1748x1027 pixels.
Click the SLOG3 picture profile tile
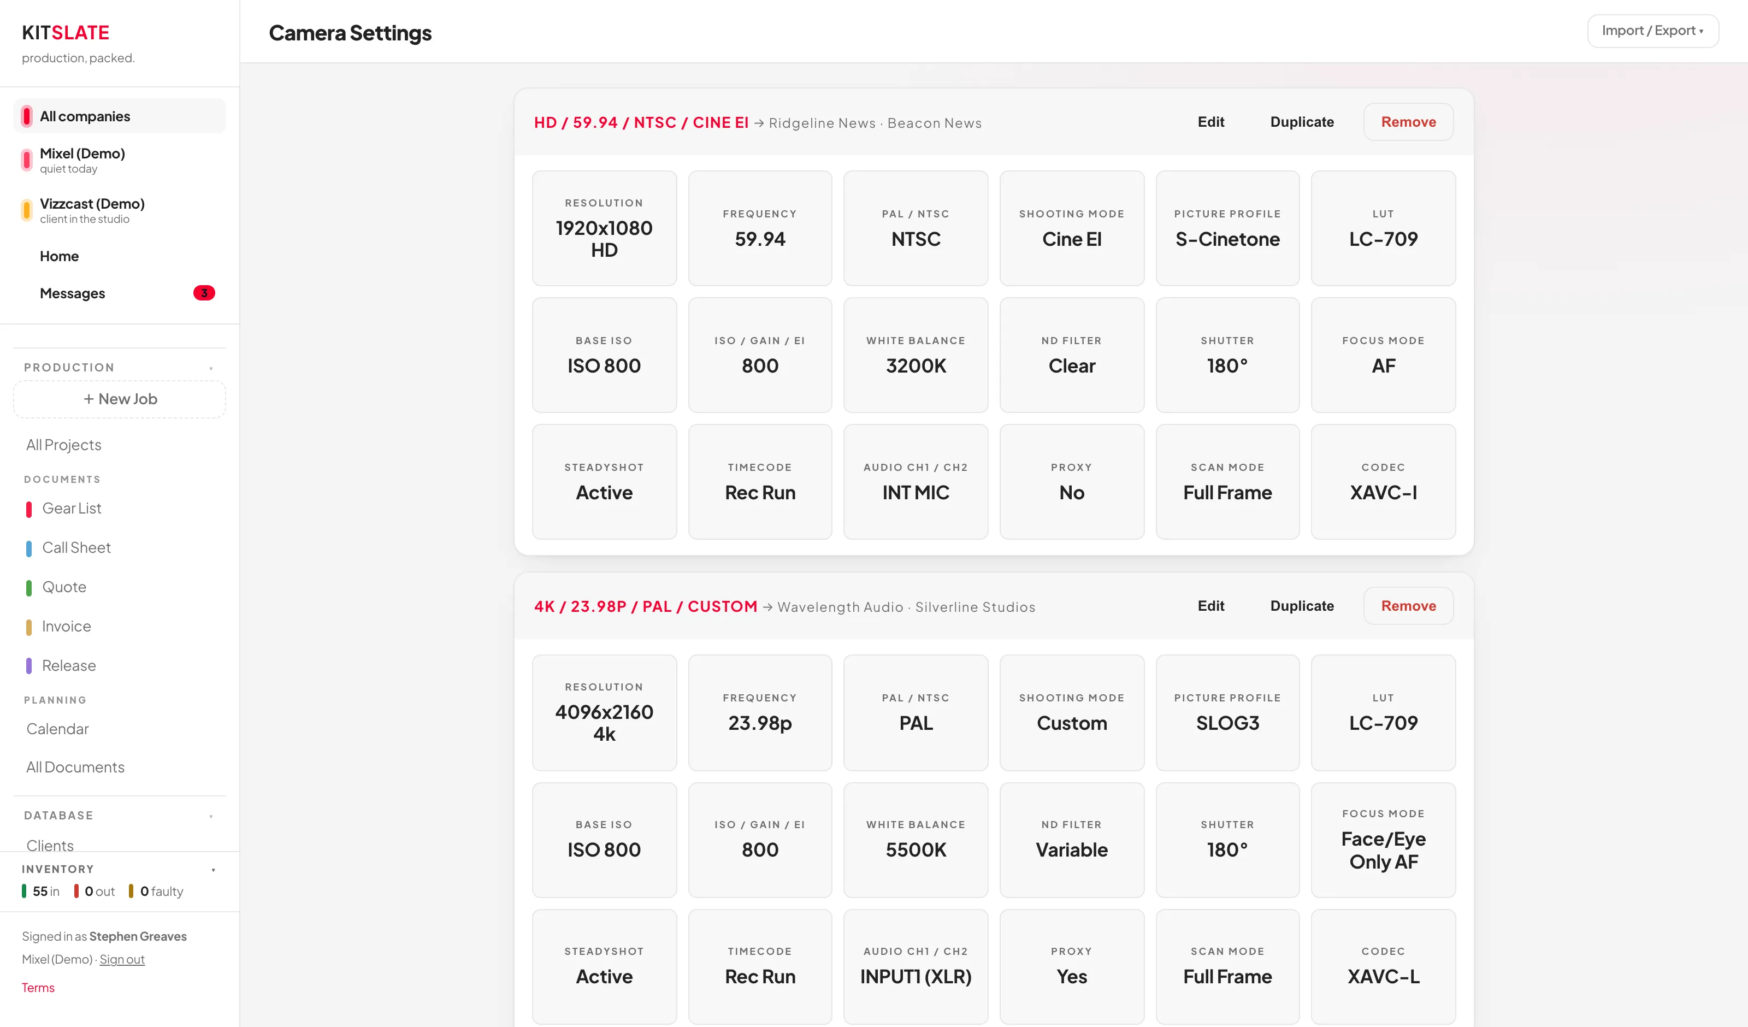point(1227,713)
